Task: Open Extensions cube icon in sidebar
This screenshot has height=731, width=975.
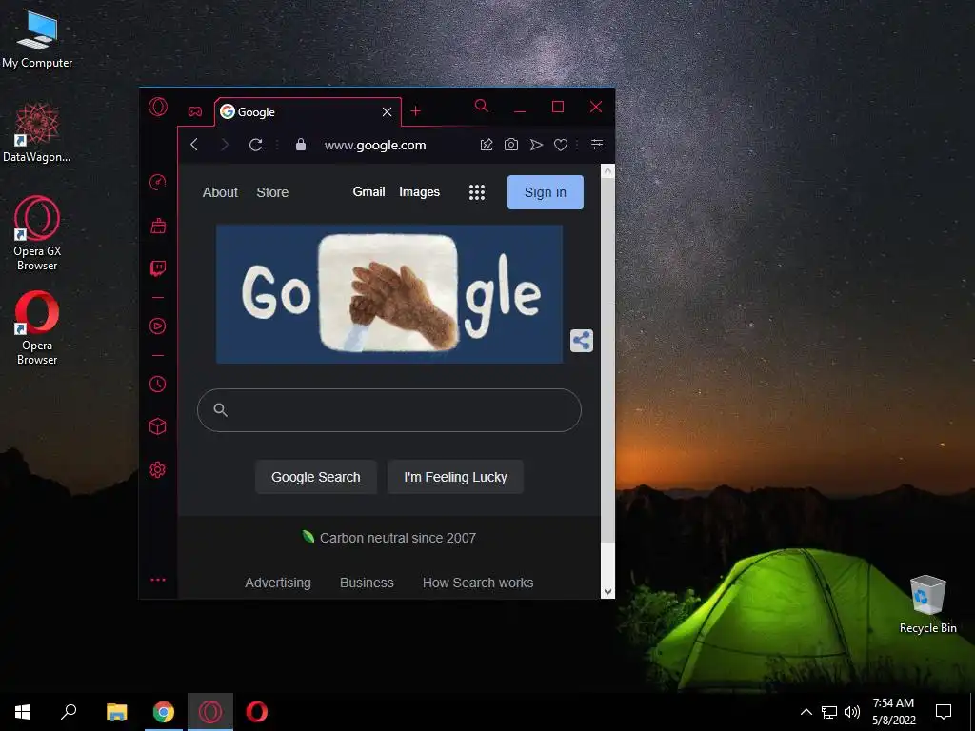Action: (158, 426)
